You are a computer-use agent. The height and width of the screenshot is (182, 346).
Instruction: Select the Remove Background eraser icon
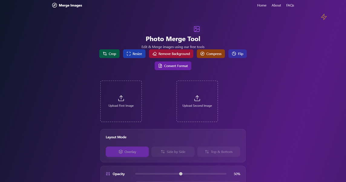tap(154, 53)
